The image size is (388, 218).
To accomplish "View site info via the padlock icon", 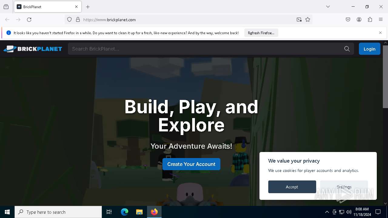I will pyautogui.click(x=78, y=20).
